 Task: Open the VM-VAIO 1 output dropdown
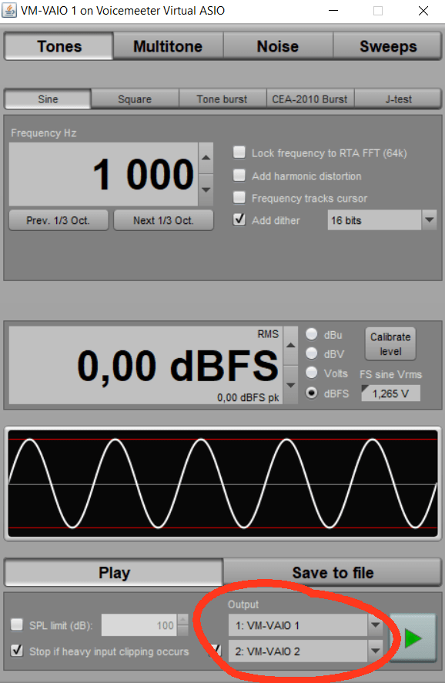(375, 625)
